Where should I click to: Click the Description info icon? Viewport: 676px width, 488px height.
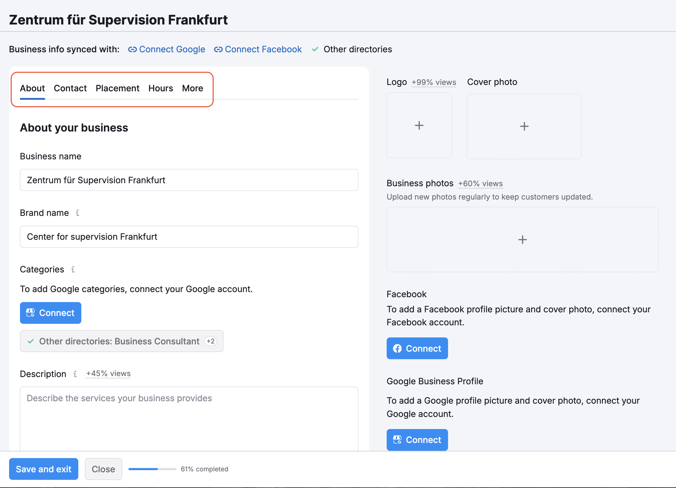tap(75, 374)
